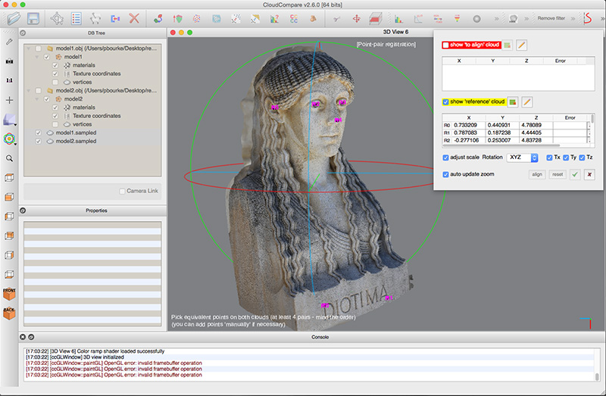The image size is (606, 396).
Task: Collapse the model1 mesh node
Action: (37, 58)
